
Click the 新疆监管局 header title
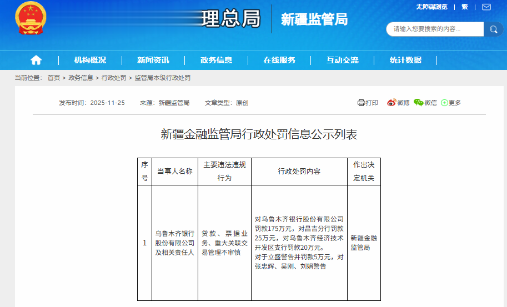(314, 19)
